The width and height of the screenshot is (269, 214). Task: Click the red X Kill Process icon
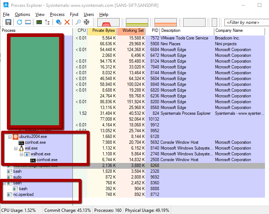[67, 22]
